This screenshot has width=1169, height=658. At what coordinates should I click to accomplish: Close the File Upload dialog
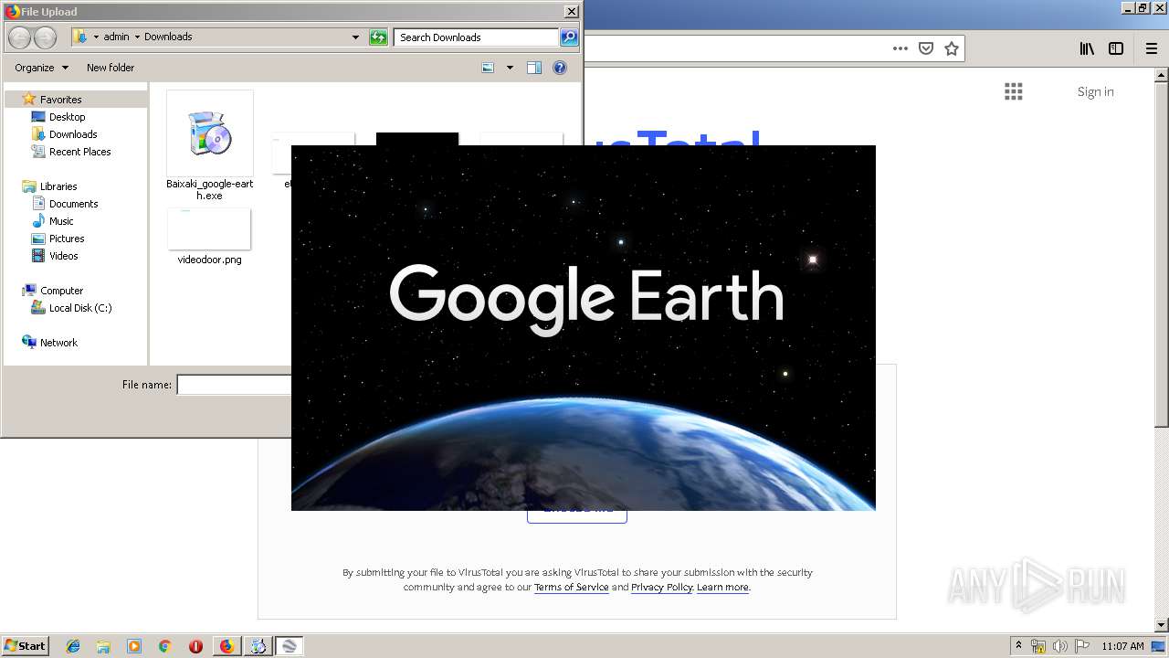point(571,12)
